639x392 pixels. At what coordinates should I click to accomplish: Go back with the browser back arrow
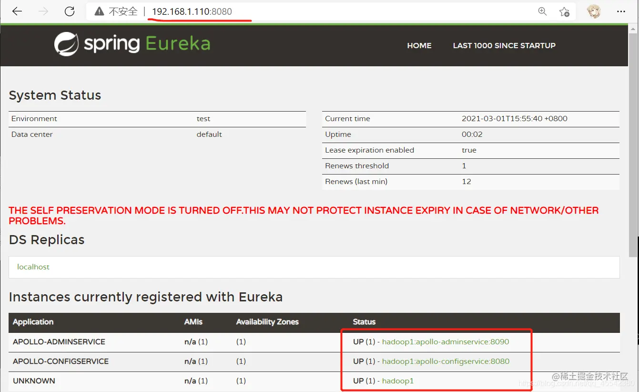click(17, 11)
